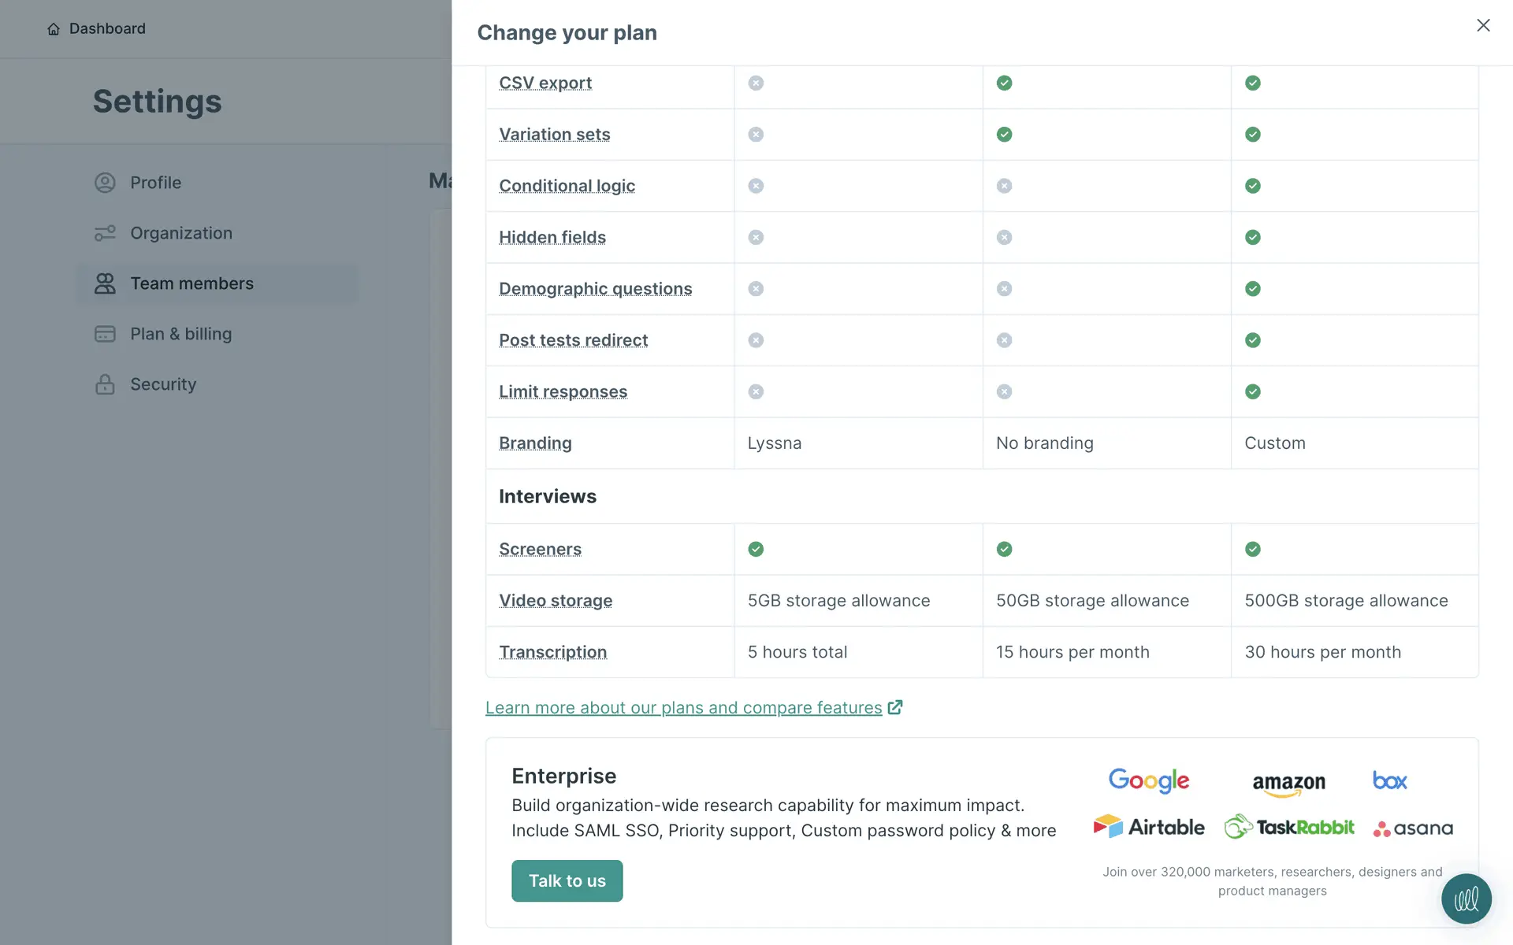Click the Talk to us button
Screen dimensions: 1513x945
point(567,880)
